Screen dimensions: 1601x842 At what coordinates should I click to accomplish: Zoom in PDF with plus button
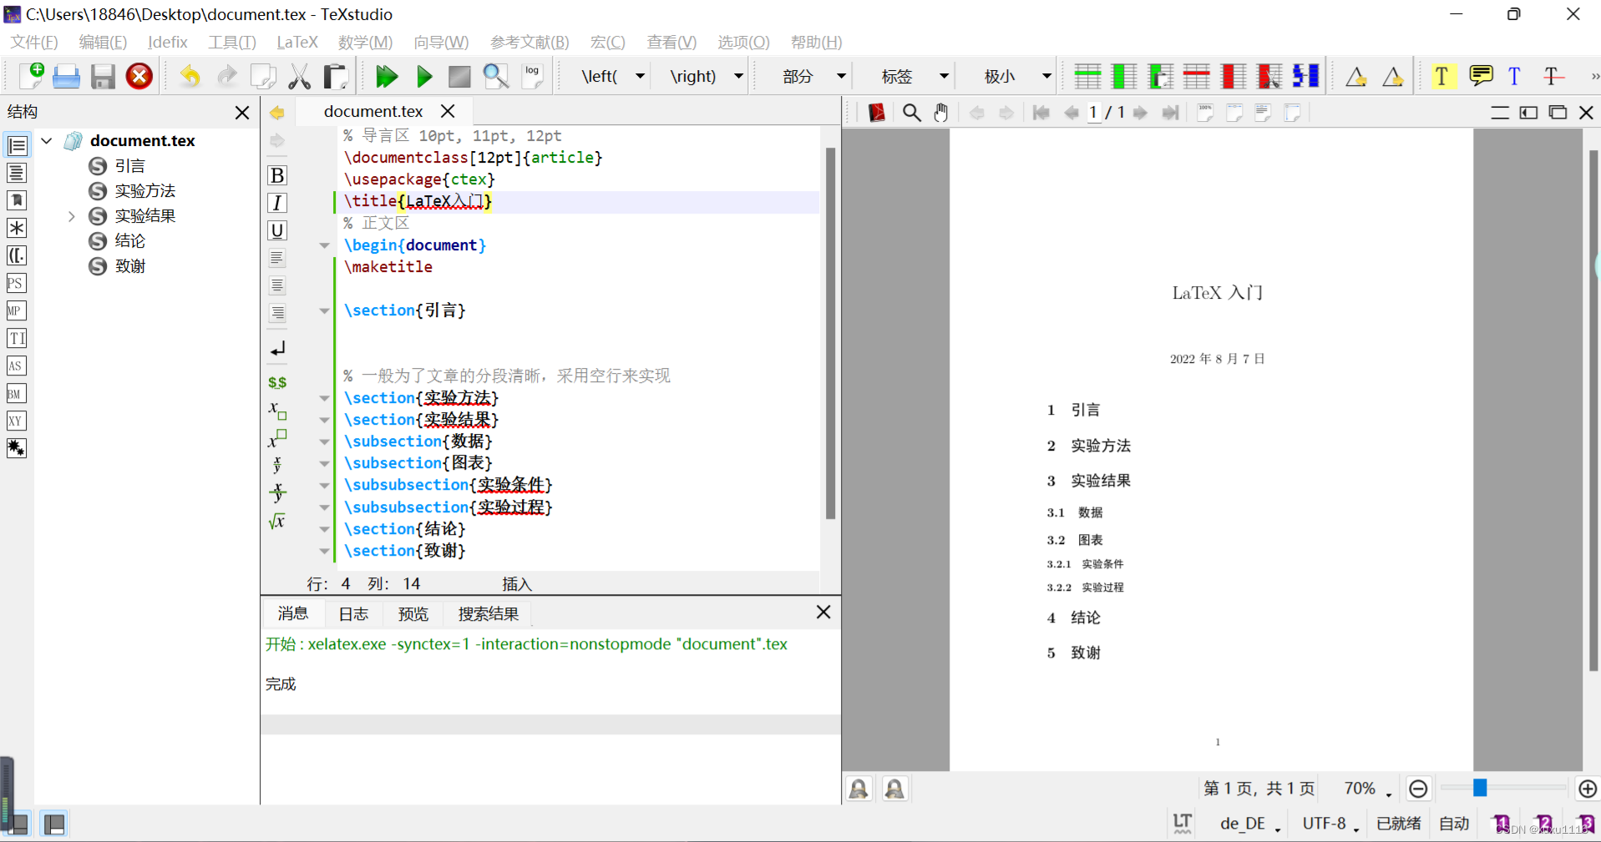pyautogui.click(x=1588, y=789)
